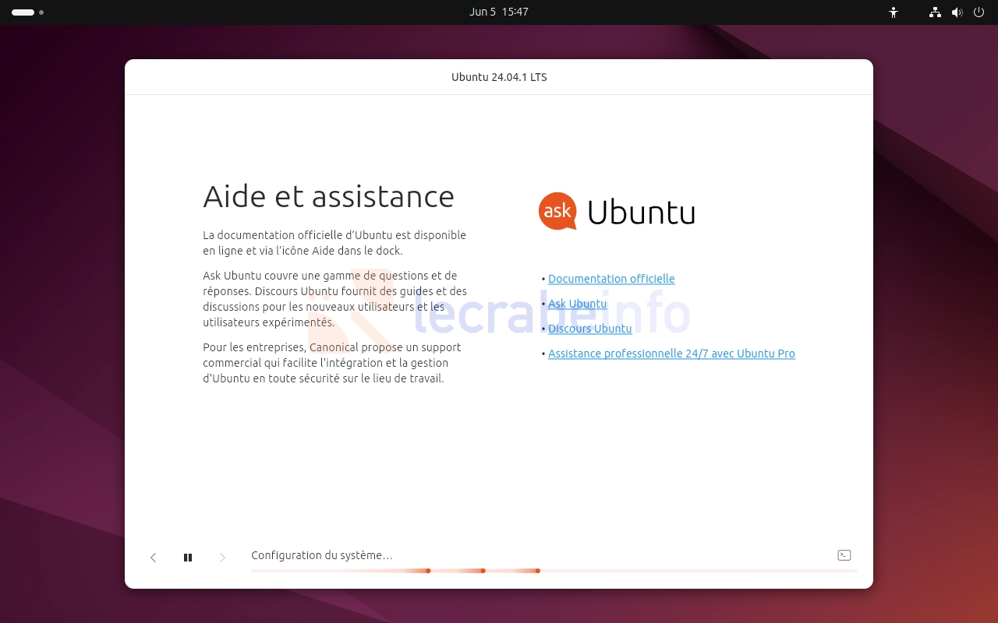Open Assistance professionnelle 24/7 avec Ubuntu Pro link
This screenshot has width=998, height=623.
point(671,354)
